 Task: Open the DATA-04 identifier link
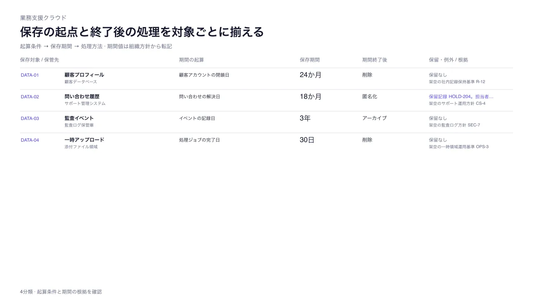[x=30, y=140]
